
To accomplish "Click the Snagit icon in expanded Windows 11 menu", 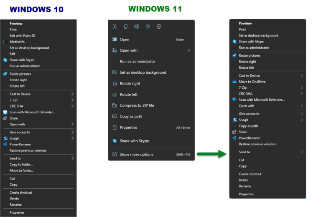I will [234, 120].
